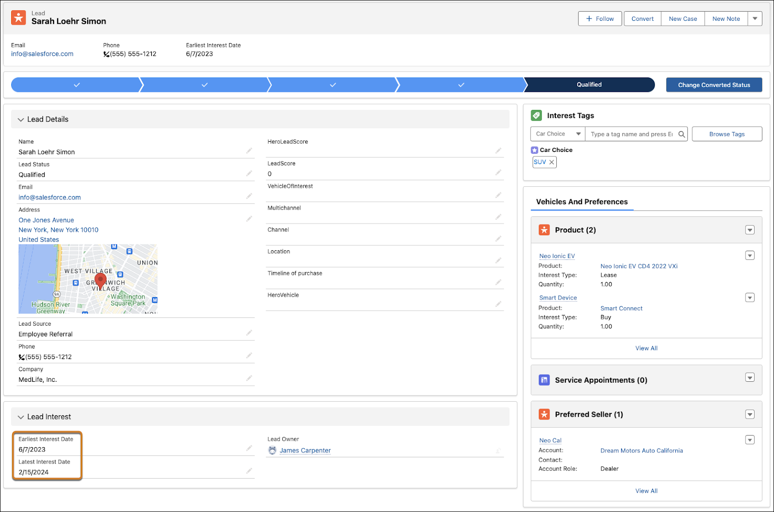
Task: Open the more actions dropdown beside New Note
Action: click(755, 19)
